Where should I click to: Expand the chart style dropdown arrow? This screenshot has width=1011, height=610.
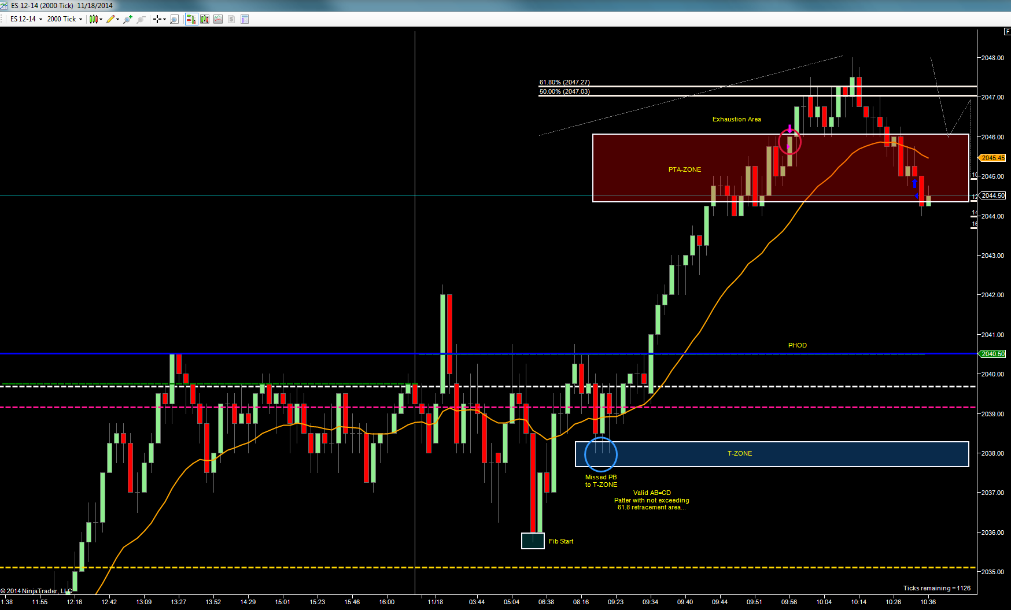[x=101, y=19]
